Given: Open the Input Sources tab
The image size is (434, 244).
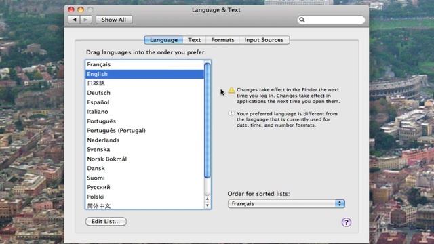Looking at the screenshot, I should tap(264, 40).
